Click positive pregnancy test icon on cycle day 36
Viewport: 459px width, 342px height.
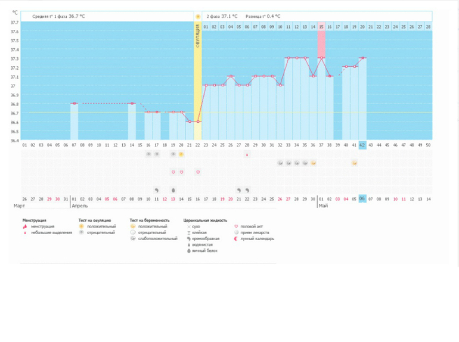[313, 163]
